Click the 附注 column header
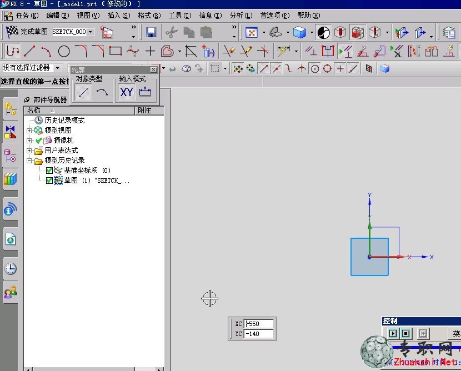This screenshot has height=371, width=461. tap(149, 111)
